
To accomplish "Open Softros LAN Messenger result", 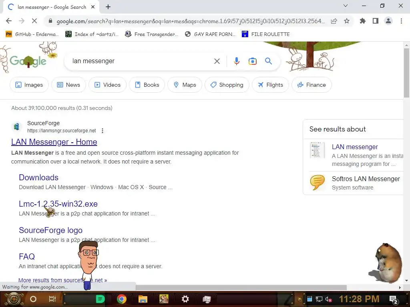I will [x=366, y=179].
